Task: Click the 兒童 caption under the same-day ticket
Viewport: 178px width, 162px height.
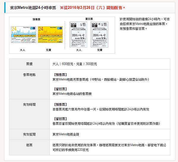Action: (x=100, y=50)
